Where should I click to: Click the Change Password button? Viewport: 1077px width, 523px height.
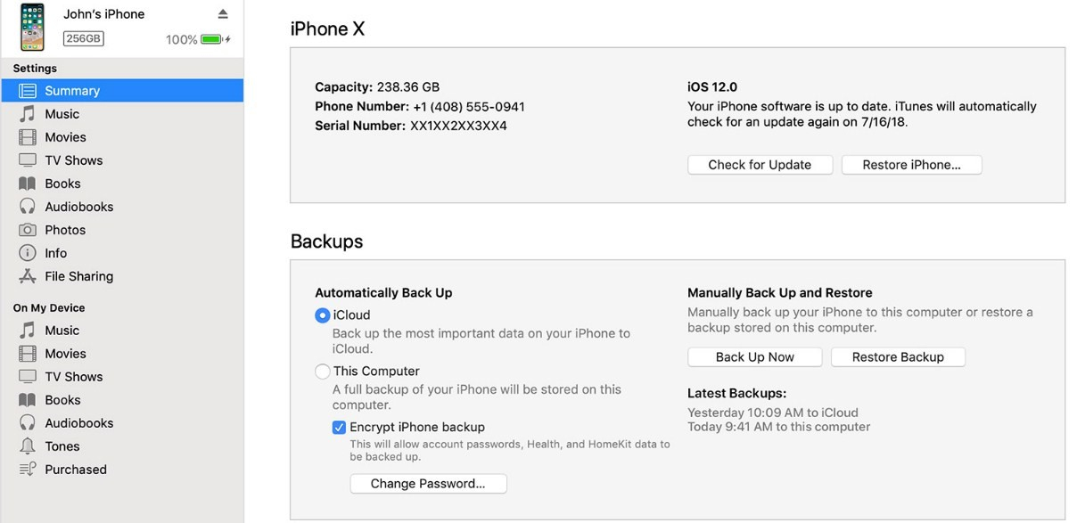tap(428, 484)
